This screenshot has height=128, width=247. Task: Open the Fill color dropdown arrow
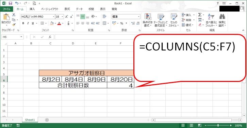[x=55, y=23]
